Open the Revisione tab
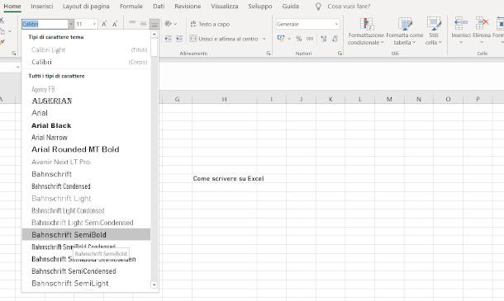Screen dimensions: 504x301 [188, 6]
